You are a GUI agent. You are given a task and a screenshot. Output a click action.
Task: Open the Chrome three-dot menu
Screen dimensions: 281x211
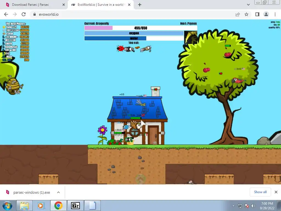point(275,14)
